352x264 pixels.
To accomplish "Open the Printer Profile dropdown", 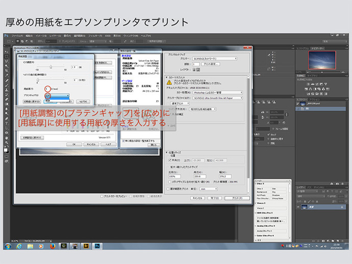I will [x=218, y=98].
